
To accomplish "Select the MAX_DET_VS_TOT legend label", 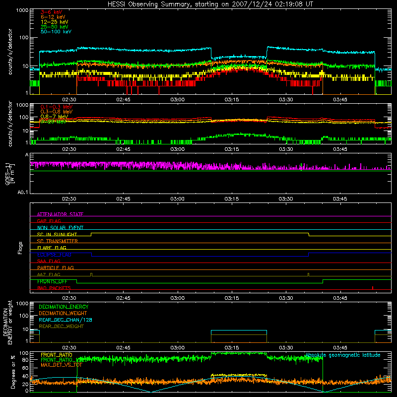I will 62,365.
